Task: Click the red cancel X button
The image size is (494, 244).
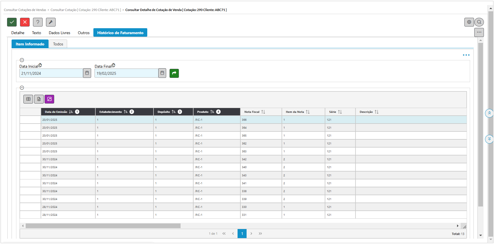Action: click(x=25, y=22)
